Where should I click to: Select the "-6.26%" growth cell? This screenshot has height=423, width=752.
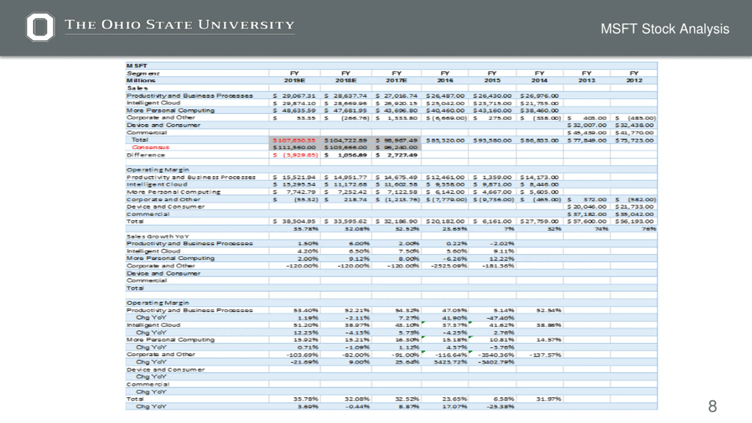(x=454, y=259)
